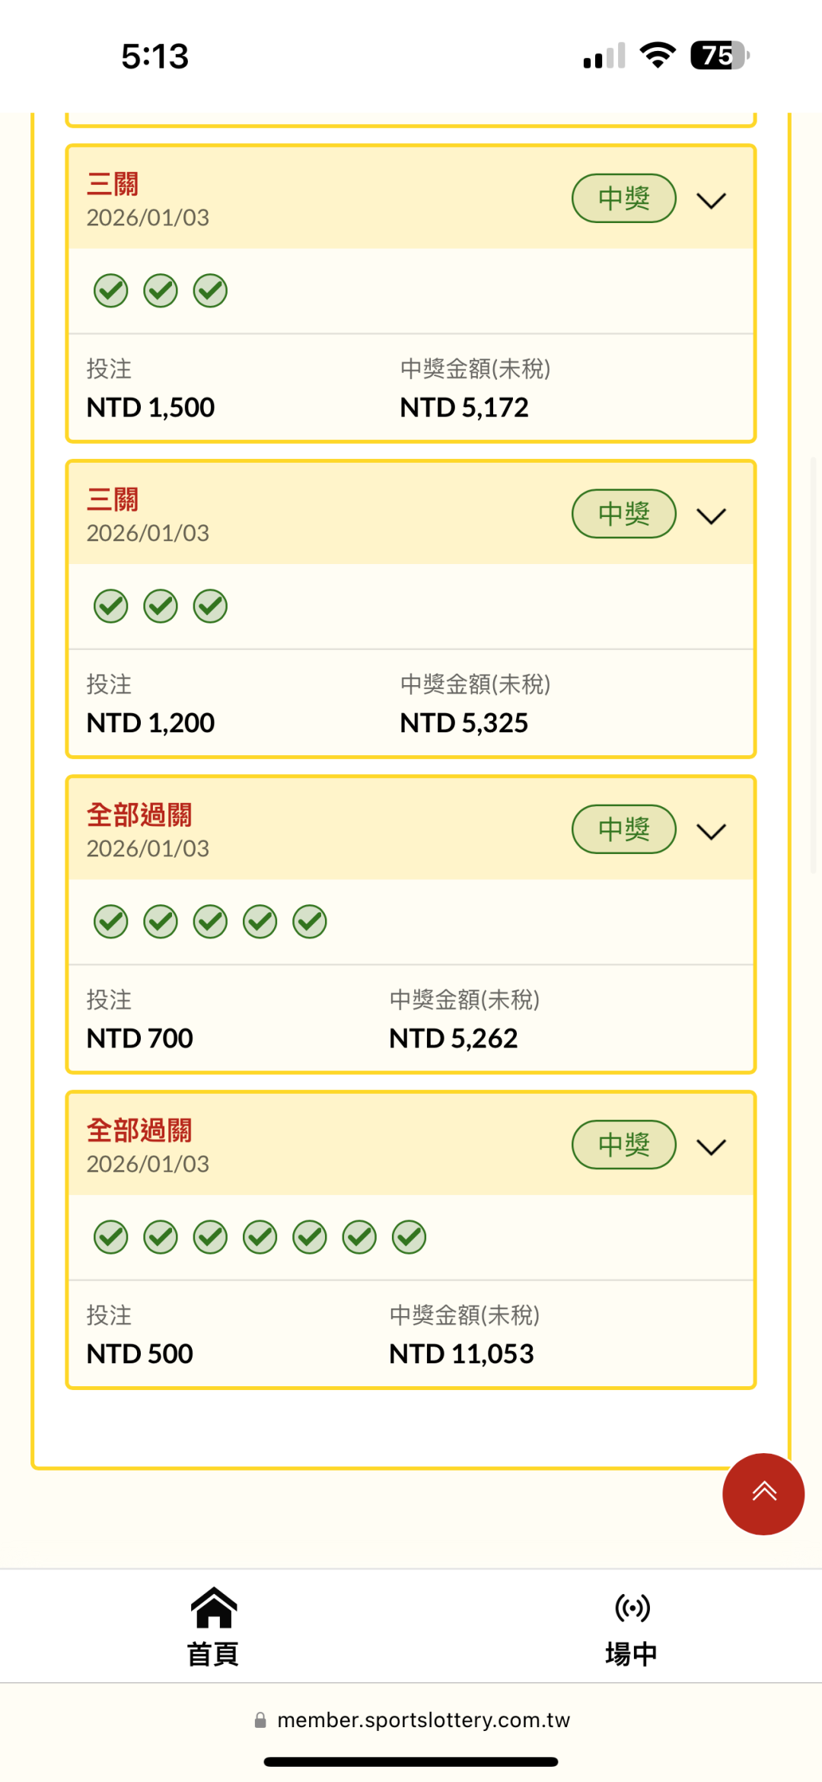822x1782 pixels.
Task: Expand the NTD 1,500 三關 bet details
Action: click(712, 200)
